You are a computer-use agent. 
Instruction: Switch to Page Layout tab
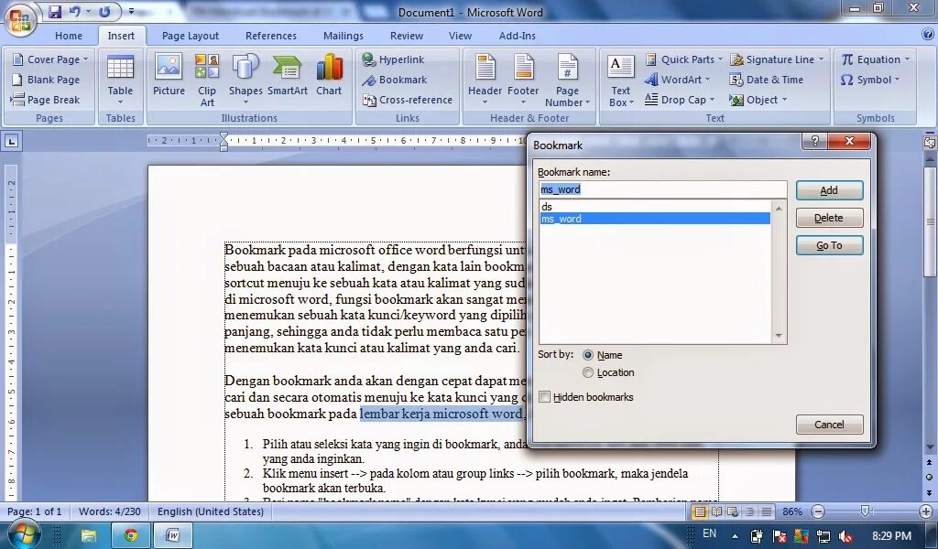pyautogui.click(x=191, y=36)
